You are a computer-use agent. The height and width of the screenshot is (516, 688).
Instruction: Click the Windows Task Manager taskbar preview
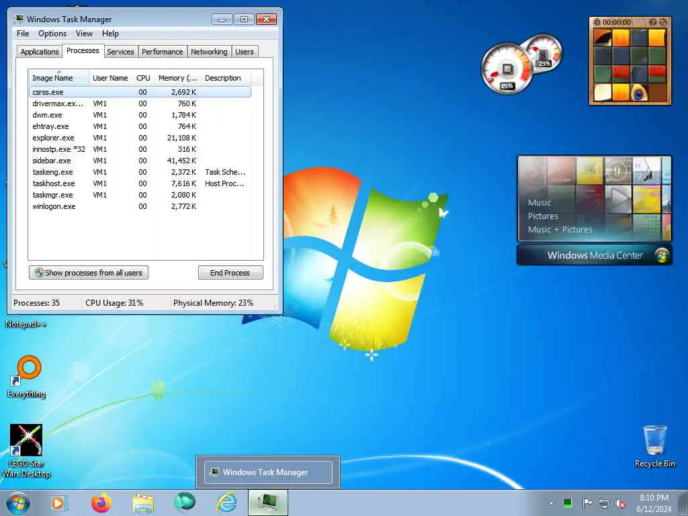point(268,472)
